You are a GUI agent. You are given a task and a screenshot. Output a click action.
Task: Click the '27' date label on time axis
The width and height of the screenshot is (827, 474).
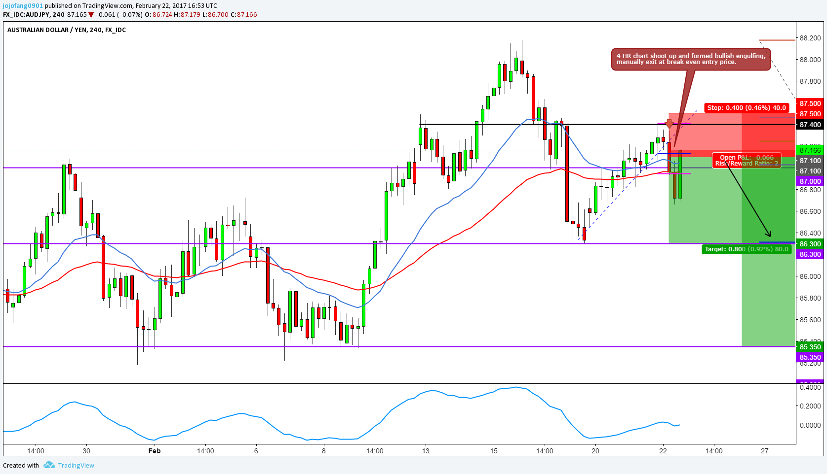pos(765,451)
